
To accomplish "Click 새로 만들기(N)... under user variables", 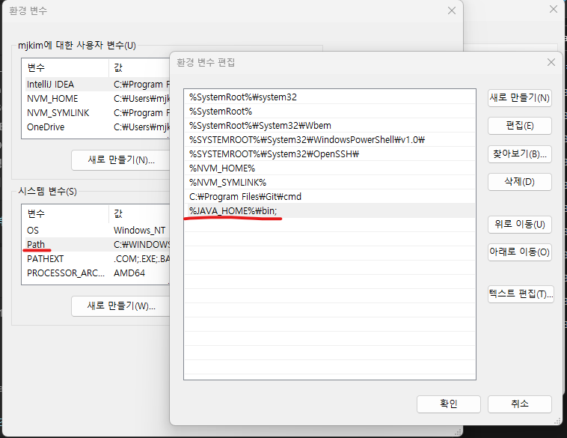I will (x=120, y=160).
